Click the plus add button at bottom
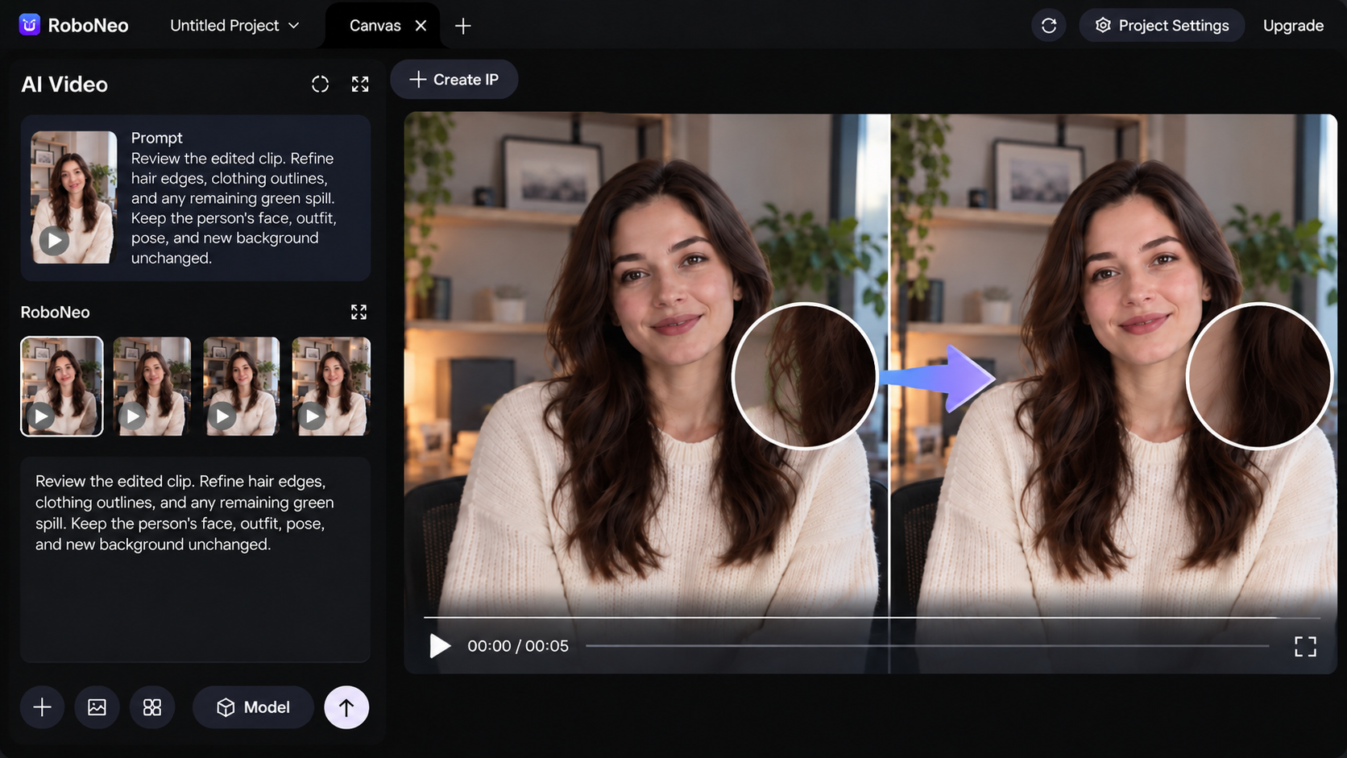1347x758 pixels. pyautogui.click(x=42, y=707)
